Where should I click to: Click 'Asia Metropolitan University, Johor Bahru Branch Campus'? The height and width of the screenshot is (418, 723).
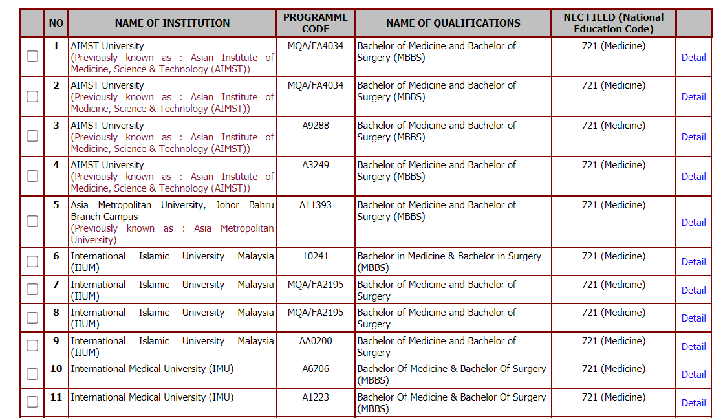coord(172,211)
